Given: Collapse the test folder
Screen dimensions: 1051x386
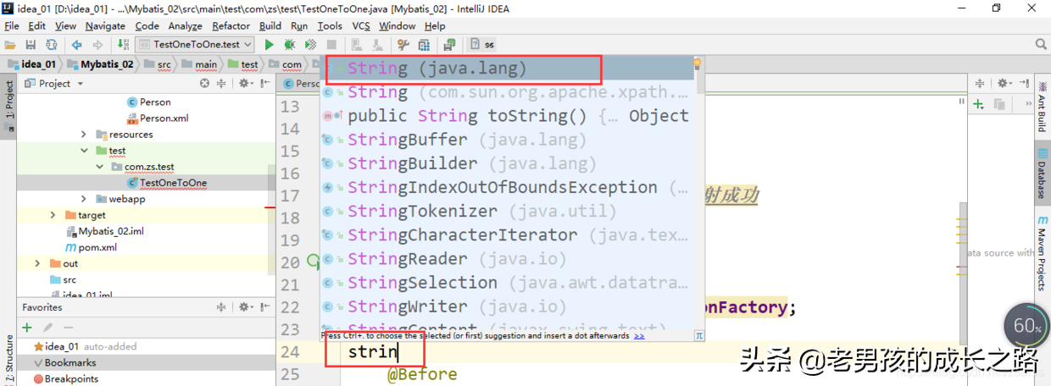Looking at the screenshot, I should [x=84, y=151].
